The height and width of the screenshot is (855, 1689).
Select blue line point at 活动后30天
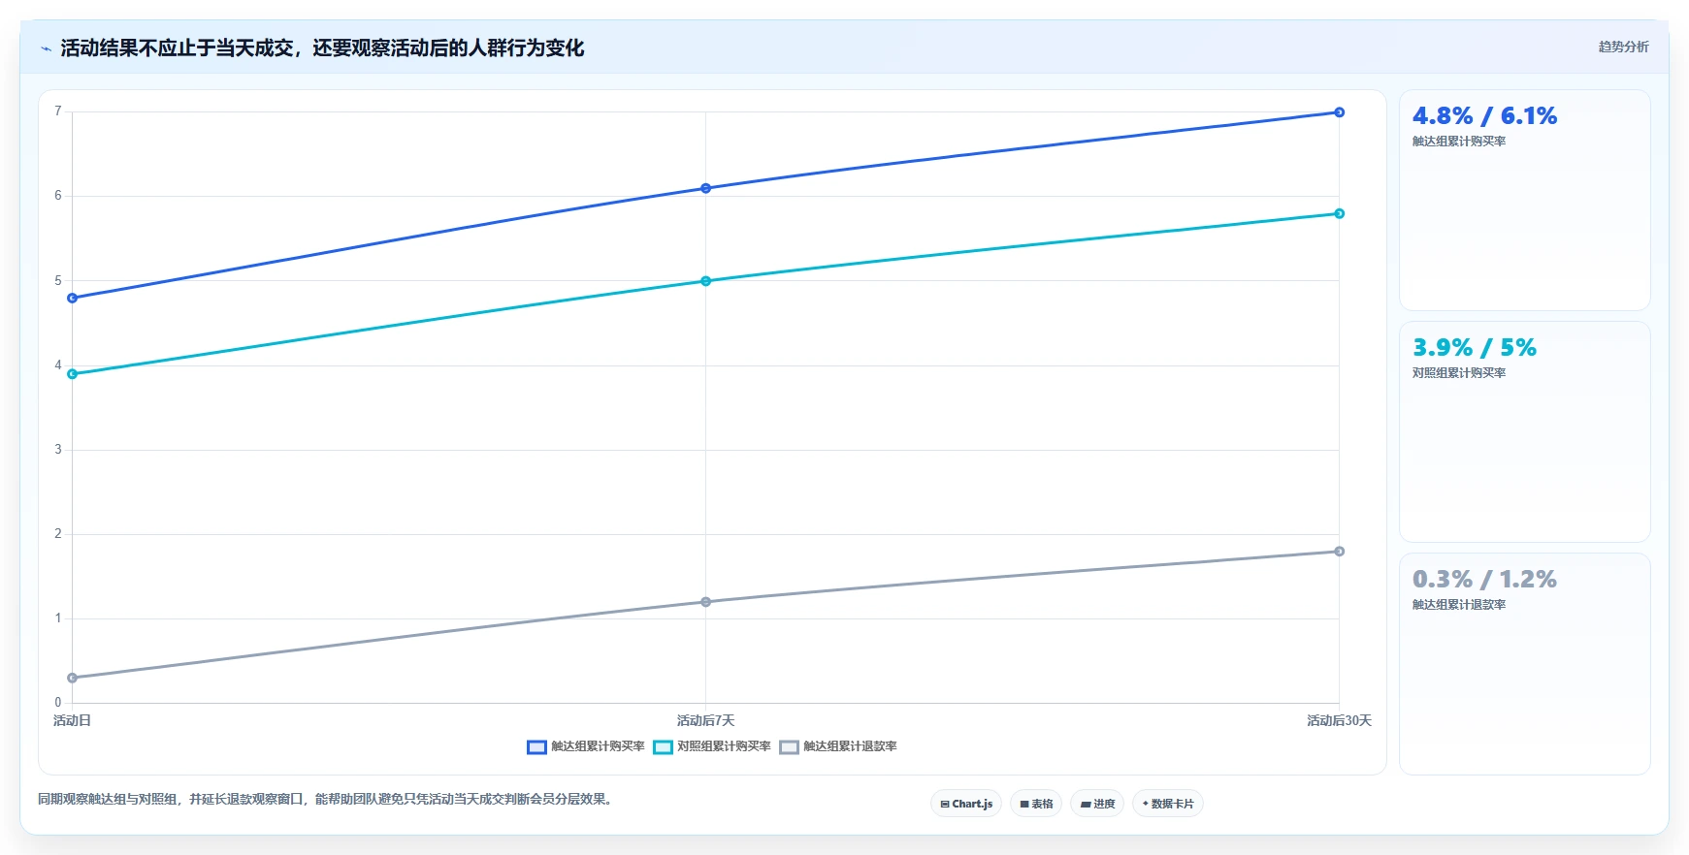click(1339, 112)
